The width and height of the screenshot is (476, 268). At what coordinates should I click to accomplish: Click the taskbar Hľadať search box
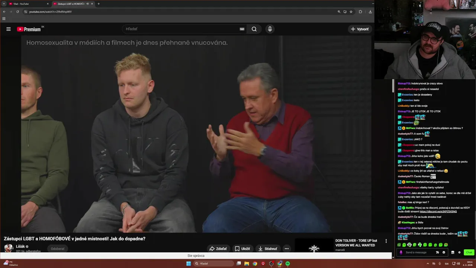point(213,264)
